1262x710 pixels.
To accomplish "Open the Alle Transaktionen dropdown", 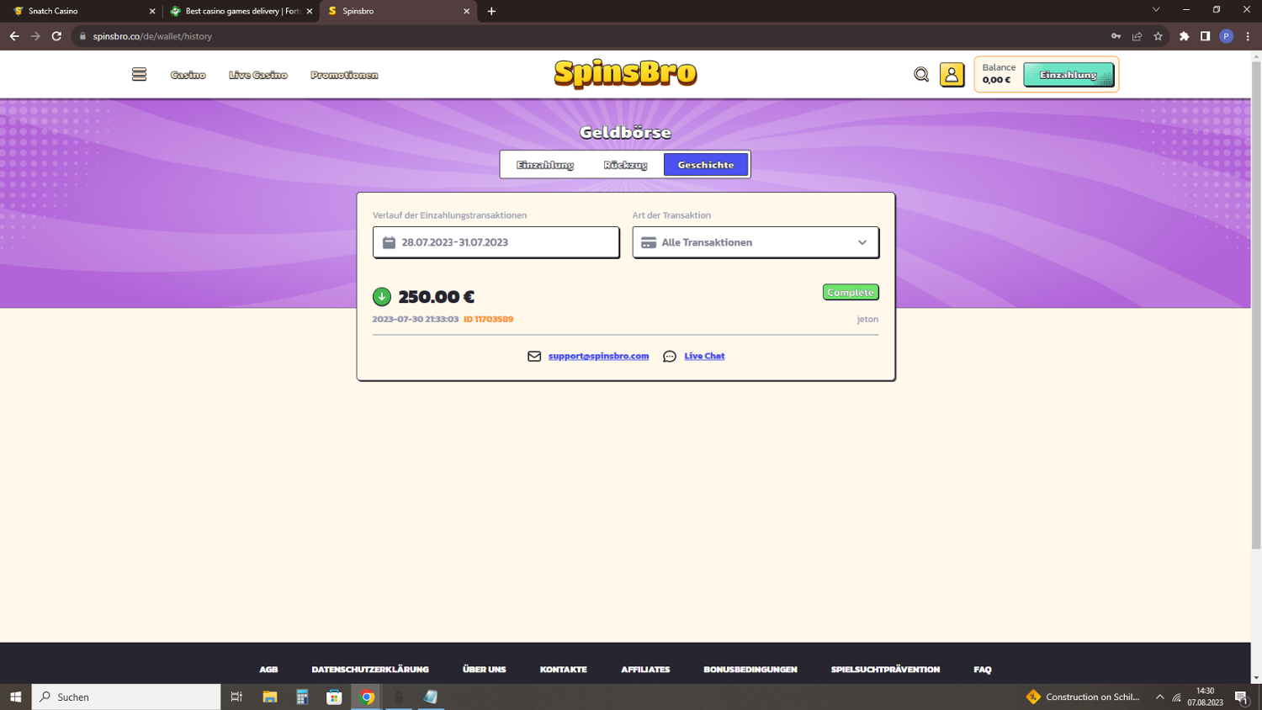I will [755, 241].
